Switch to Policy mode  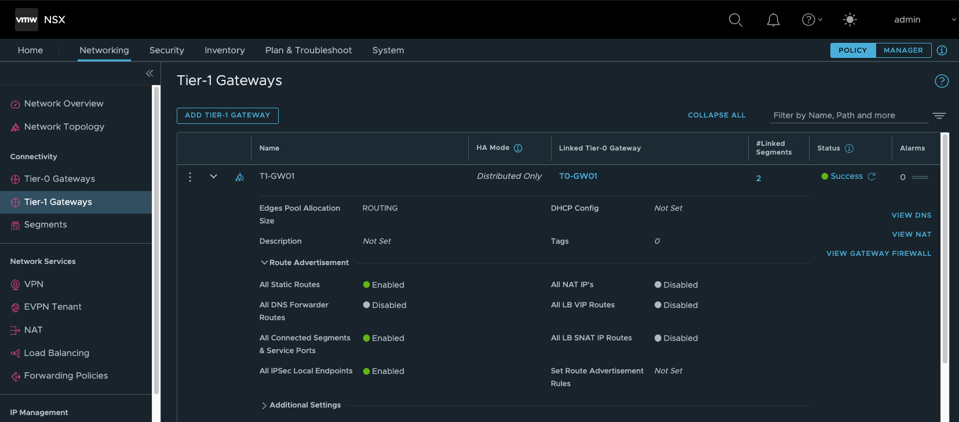pos(853,50)
